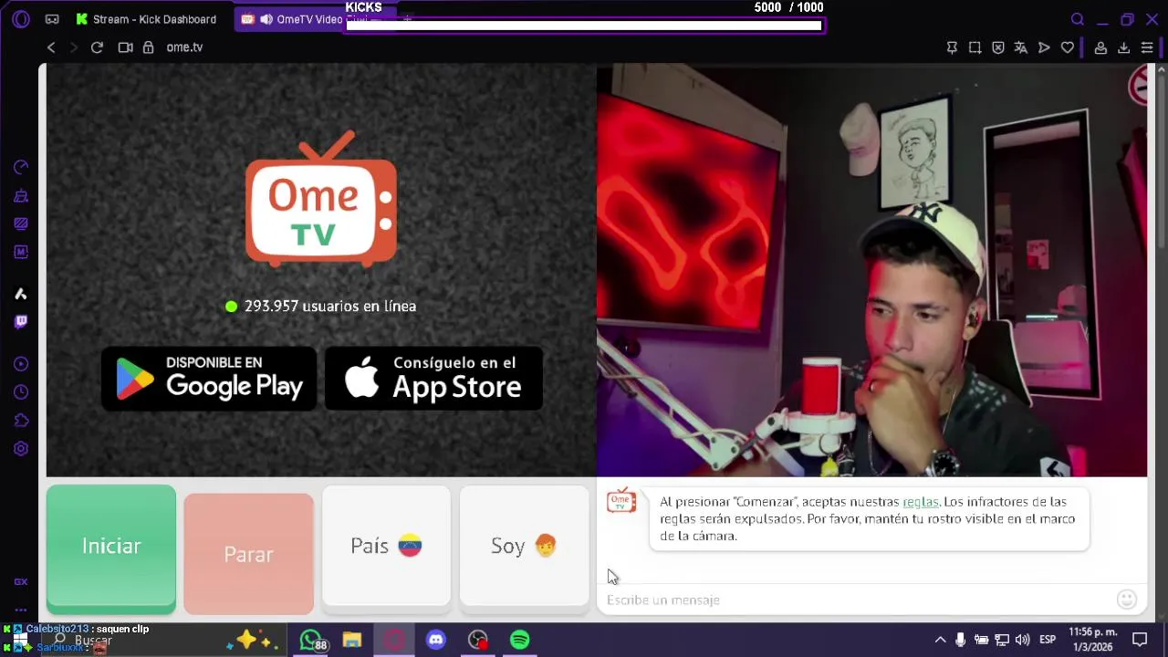The image size is (1168, 657).
Task: Open History clock in sidebar
Action: pyautogui.click(x=21, y=392)
